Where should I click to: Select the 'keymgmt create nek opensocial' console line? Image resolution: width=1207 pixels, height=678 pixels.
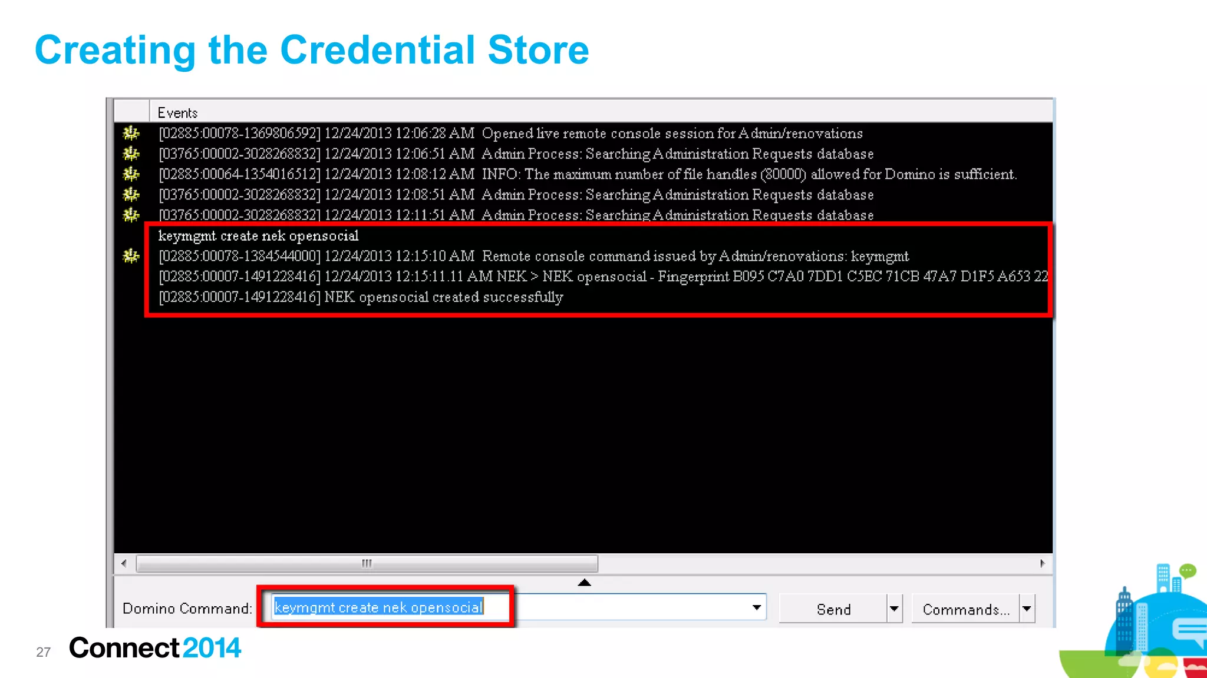click(x=258, y=236)
